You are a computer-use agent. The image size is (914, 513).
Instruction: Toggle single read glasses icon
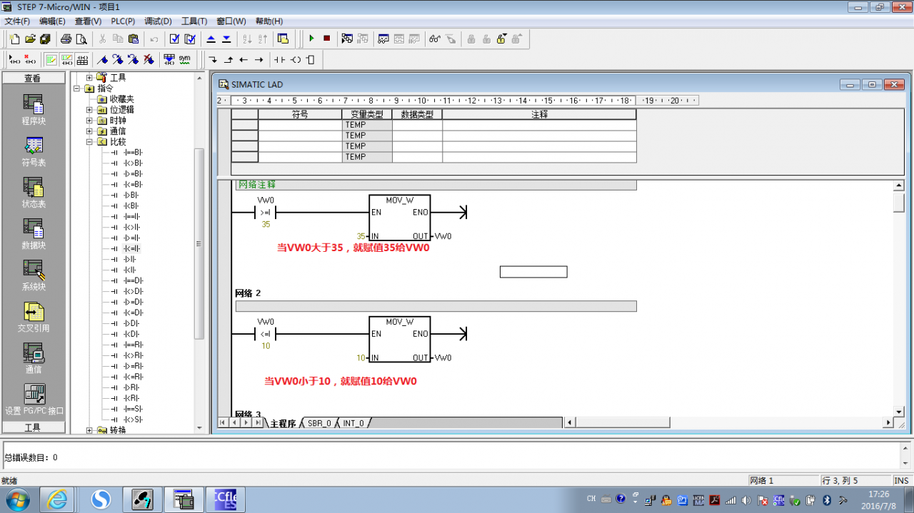click(434, 39)
